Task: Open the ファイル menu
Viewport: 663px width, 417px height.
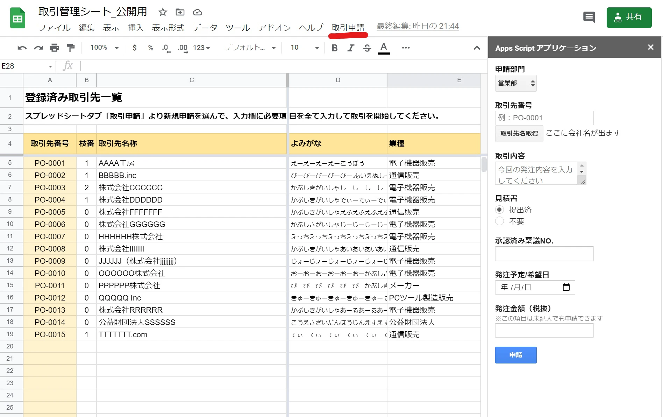Action: pyautogui.click(x=54, y=27)
